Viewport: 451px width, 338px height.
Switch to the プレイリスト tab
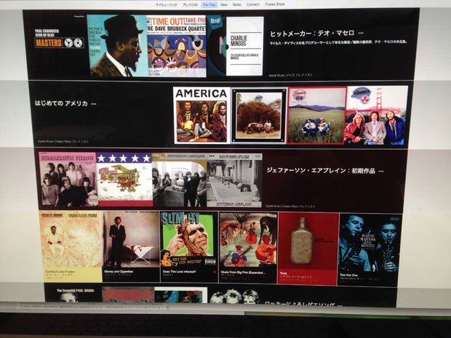[190, 5]
